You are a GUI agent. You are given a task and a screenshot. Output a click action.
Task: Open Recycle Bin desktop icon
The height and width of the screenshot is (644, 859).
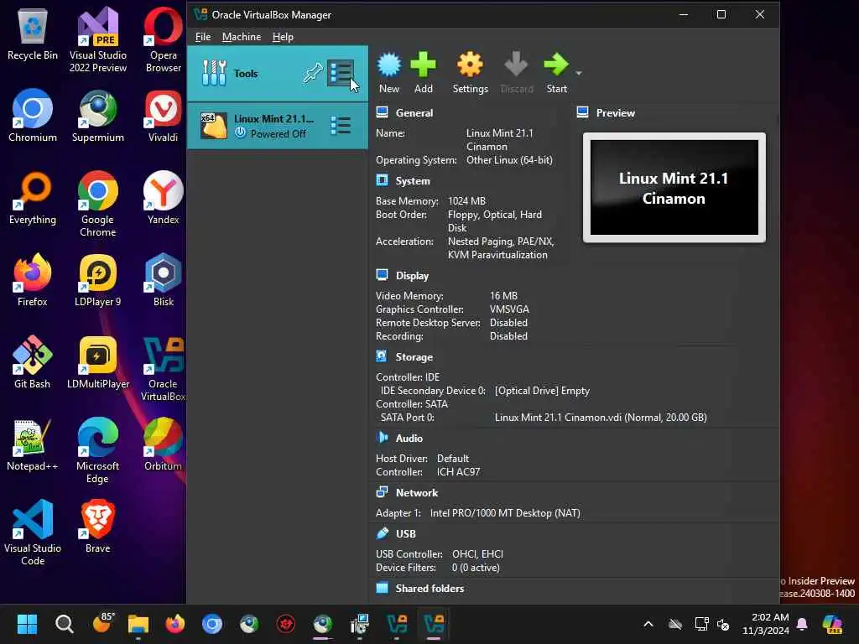(x=33, y=34)
